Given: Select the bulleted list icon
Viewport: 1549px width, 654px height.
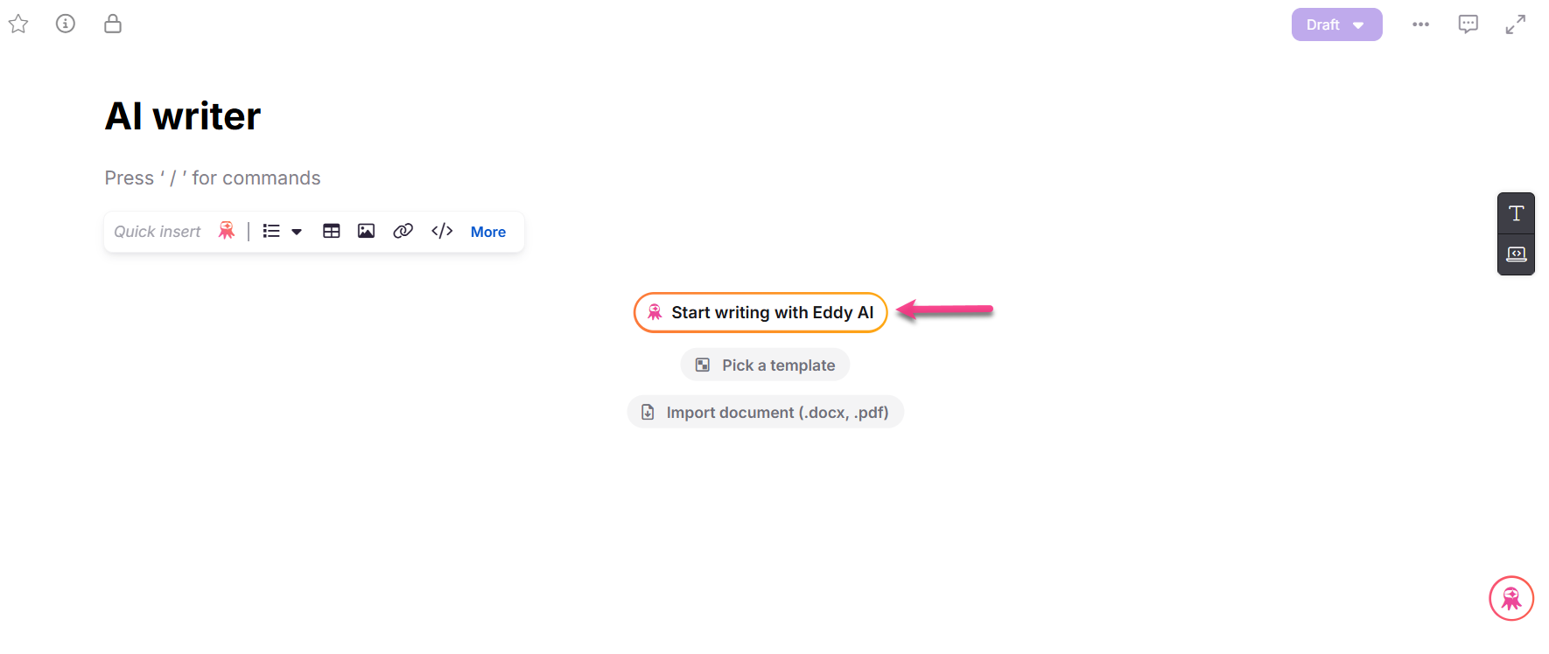Looking at the screenshot, I should (x=271, y=231).
